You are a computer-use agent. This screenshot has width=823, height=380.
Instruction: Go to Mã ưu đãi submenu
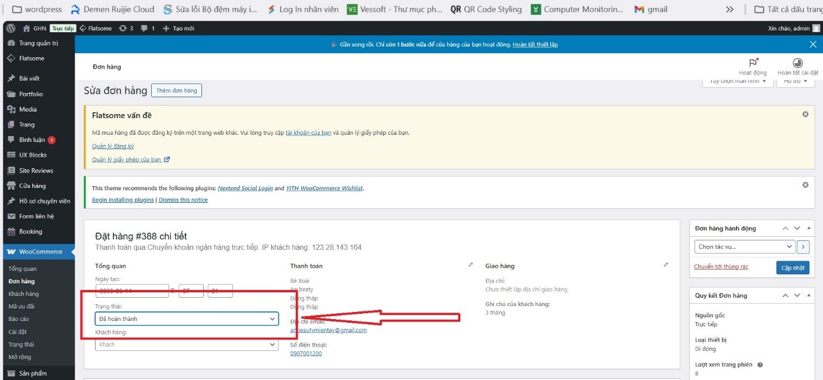pos(21,306)
